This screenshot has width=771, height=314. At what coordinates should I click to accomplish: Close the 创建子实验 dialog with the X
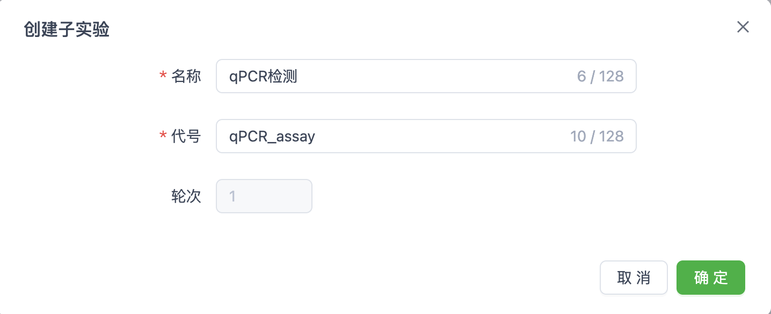(743, 27)
